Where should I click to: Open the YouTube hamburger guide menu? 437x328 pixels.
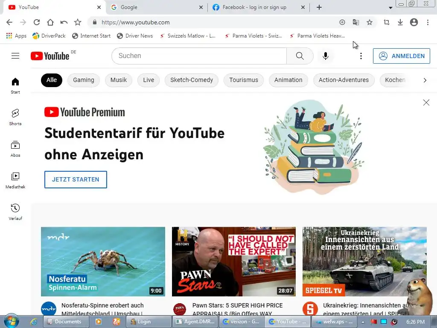(15, 56)
